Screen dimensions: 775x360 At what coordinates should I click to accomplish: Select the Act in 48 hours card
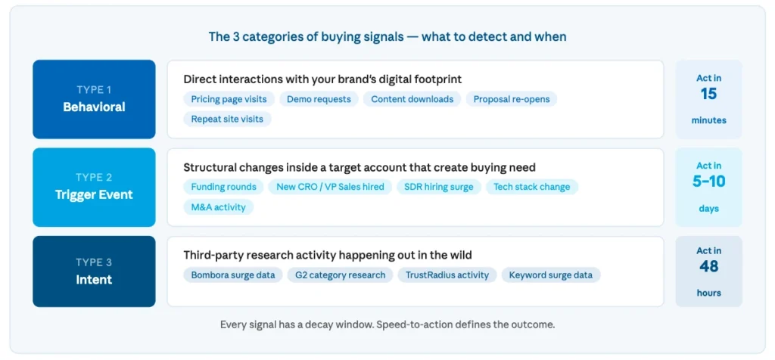tap(708, 271)
